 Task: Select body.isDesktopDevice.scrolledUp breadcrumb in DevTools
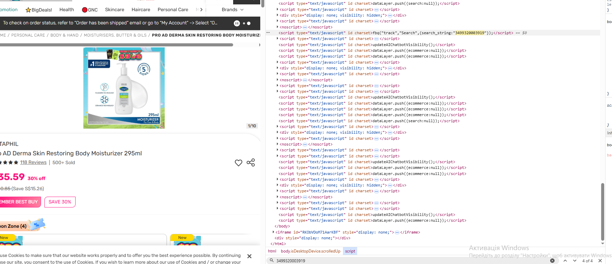pos(310,251)
